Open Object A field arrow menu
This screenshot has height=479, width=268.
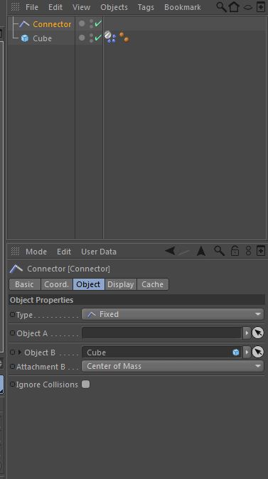[247, 333]
